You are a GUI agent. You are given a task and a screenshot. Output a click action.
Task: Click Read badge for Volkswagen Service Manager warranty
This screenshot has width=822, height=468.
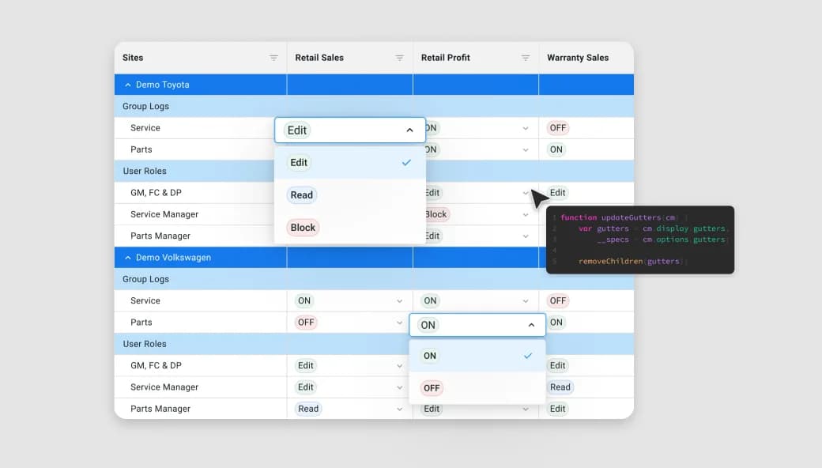point(560,387)
